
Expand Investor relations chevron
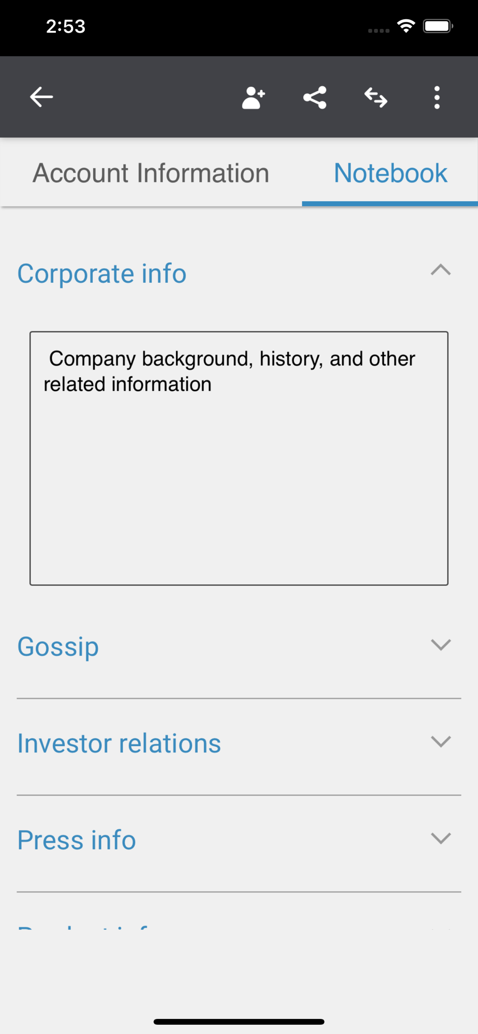(x=441, y=742)
